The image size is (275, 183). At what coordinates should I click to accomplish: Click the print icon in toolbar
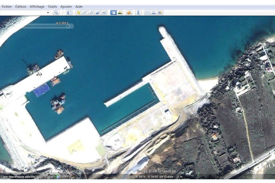(154, 13)
